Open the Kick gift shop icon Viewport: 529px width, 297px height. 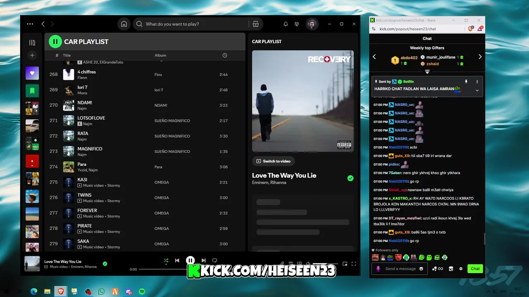pos(451,269)
